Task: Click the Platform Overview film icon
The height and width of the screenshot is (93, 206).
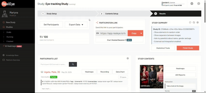Action: coord(4,60)
